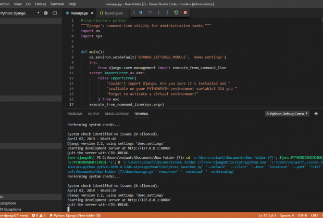Click line number 7 in gutter
This screenshot has width=323, height=218.
[x=72, y=52]
